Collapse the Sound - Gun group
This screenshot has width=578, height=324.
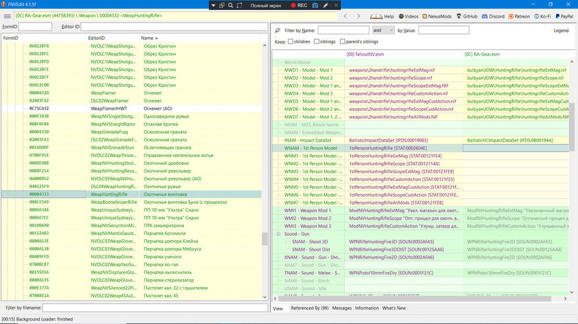279,234
